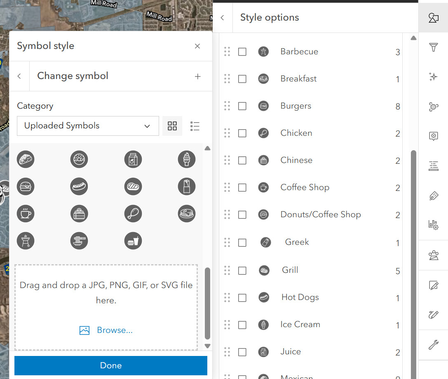
Task: Switch symbol gallery to list view
Action: (x=195, y=126)
